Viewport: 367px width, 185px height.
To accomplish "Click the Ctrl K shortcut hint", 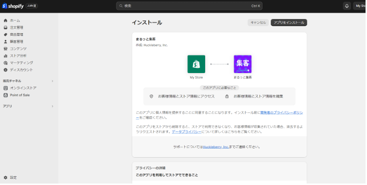I will pyautogui.click(x=256, y=6).
